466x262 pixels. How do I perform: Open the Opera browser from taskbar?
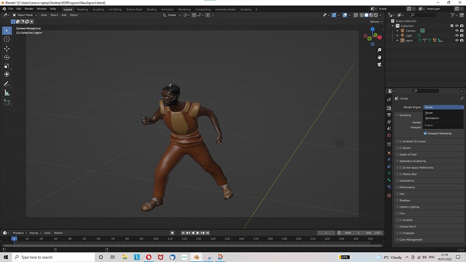coord(149,257)
